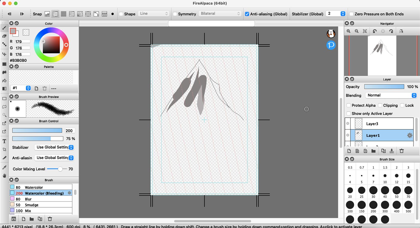The width and height of the screenshot is (420, 228).
Task: Choose the Bucket fill tool
Action: (x=4, y=80)
